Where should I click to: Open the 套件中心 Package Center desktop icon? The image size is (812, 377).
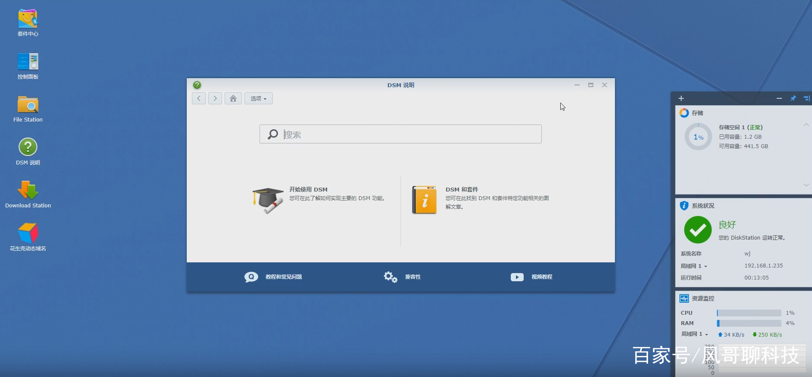pyautogui.click(x=28, y=23)
